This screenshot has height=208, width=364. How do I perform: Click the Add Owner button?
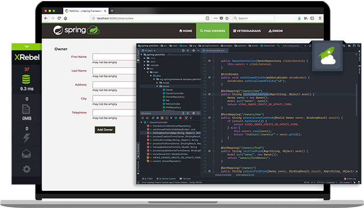click(x=105, y=130)
